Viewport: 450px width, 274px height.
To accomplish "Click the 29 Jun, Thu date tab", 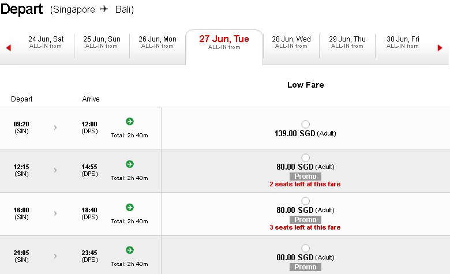I will [347, 46].
